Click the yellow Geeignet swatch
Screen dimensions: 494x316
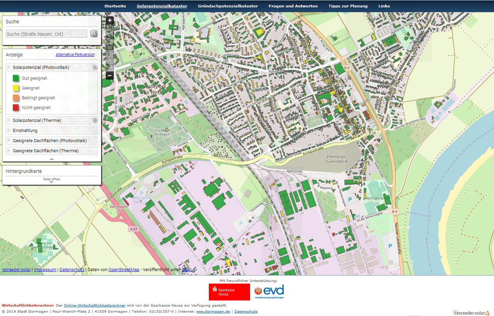coord(16,88)
